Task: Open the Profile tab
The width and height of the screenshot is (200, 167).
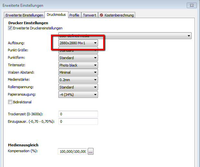Action: [74, 15]
